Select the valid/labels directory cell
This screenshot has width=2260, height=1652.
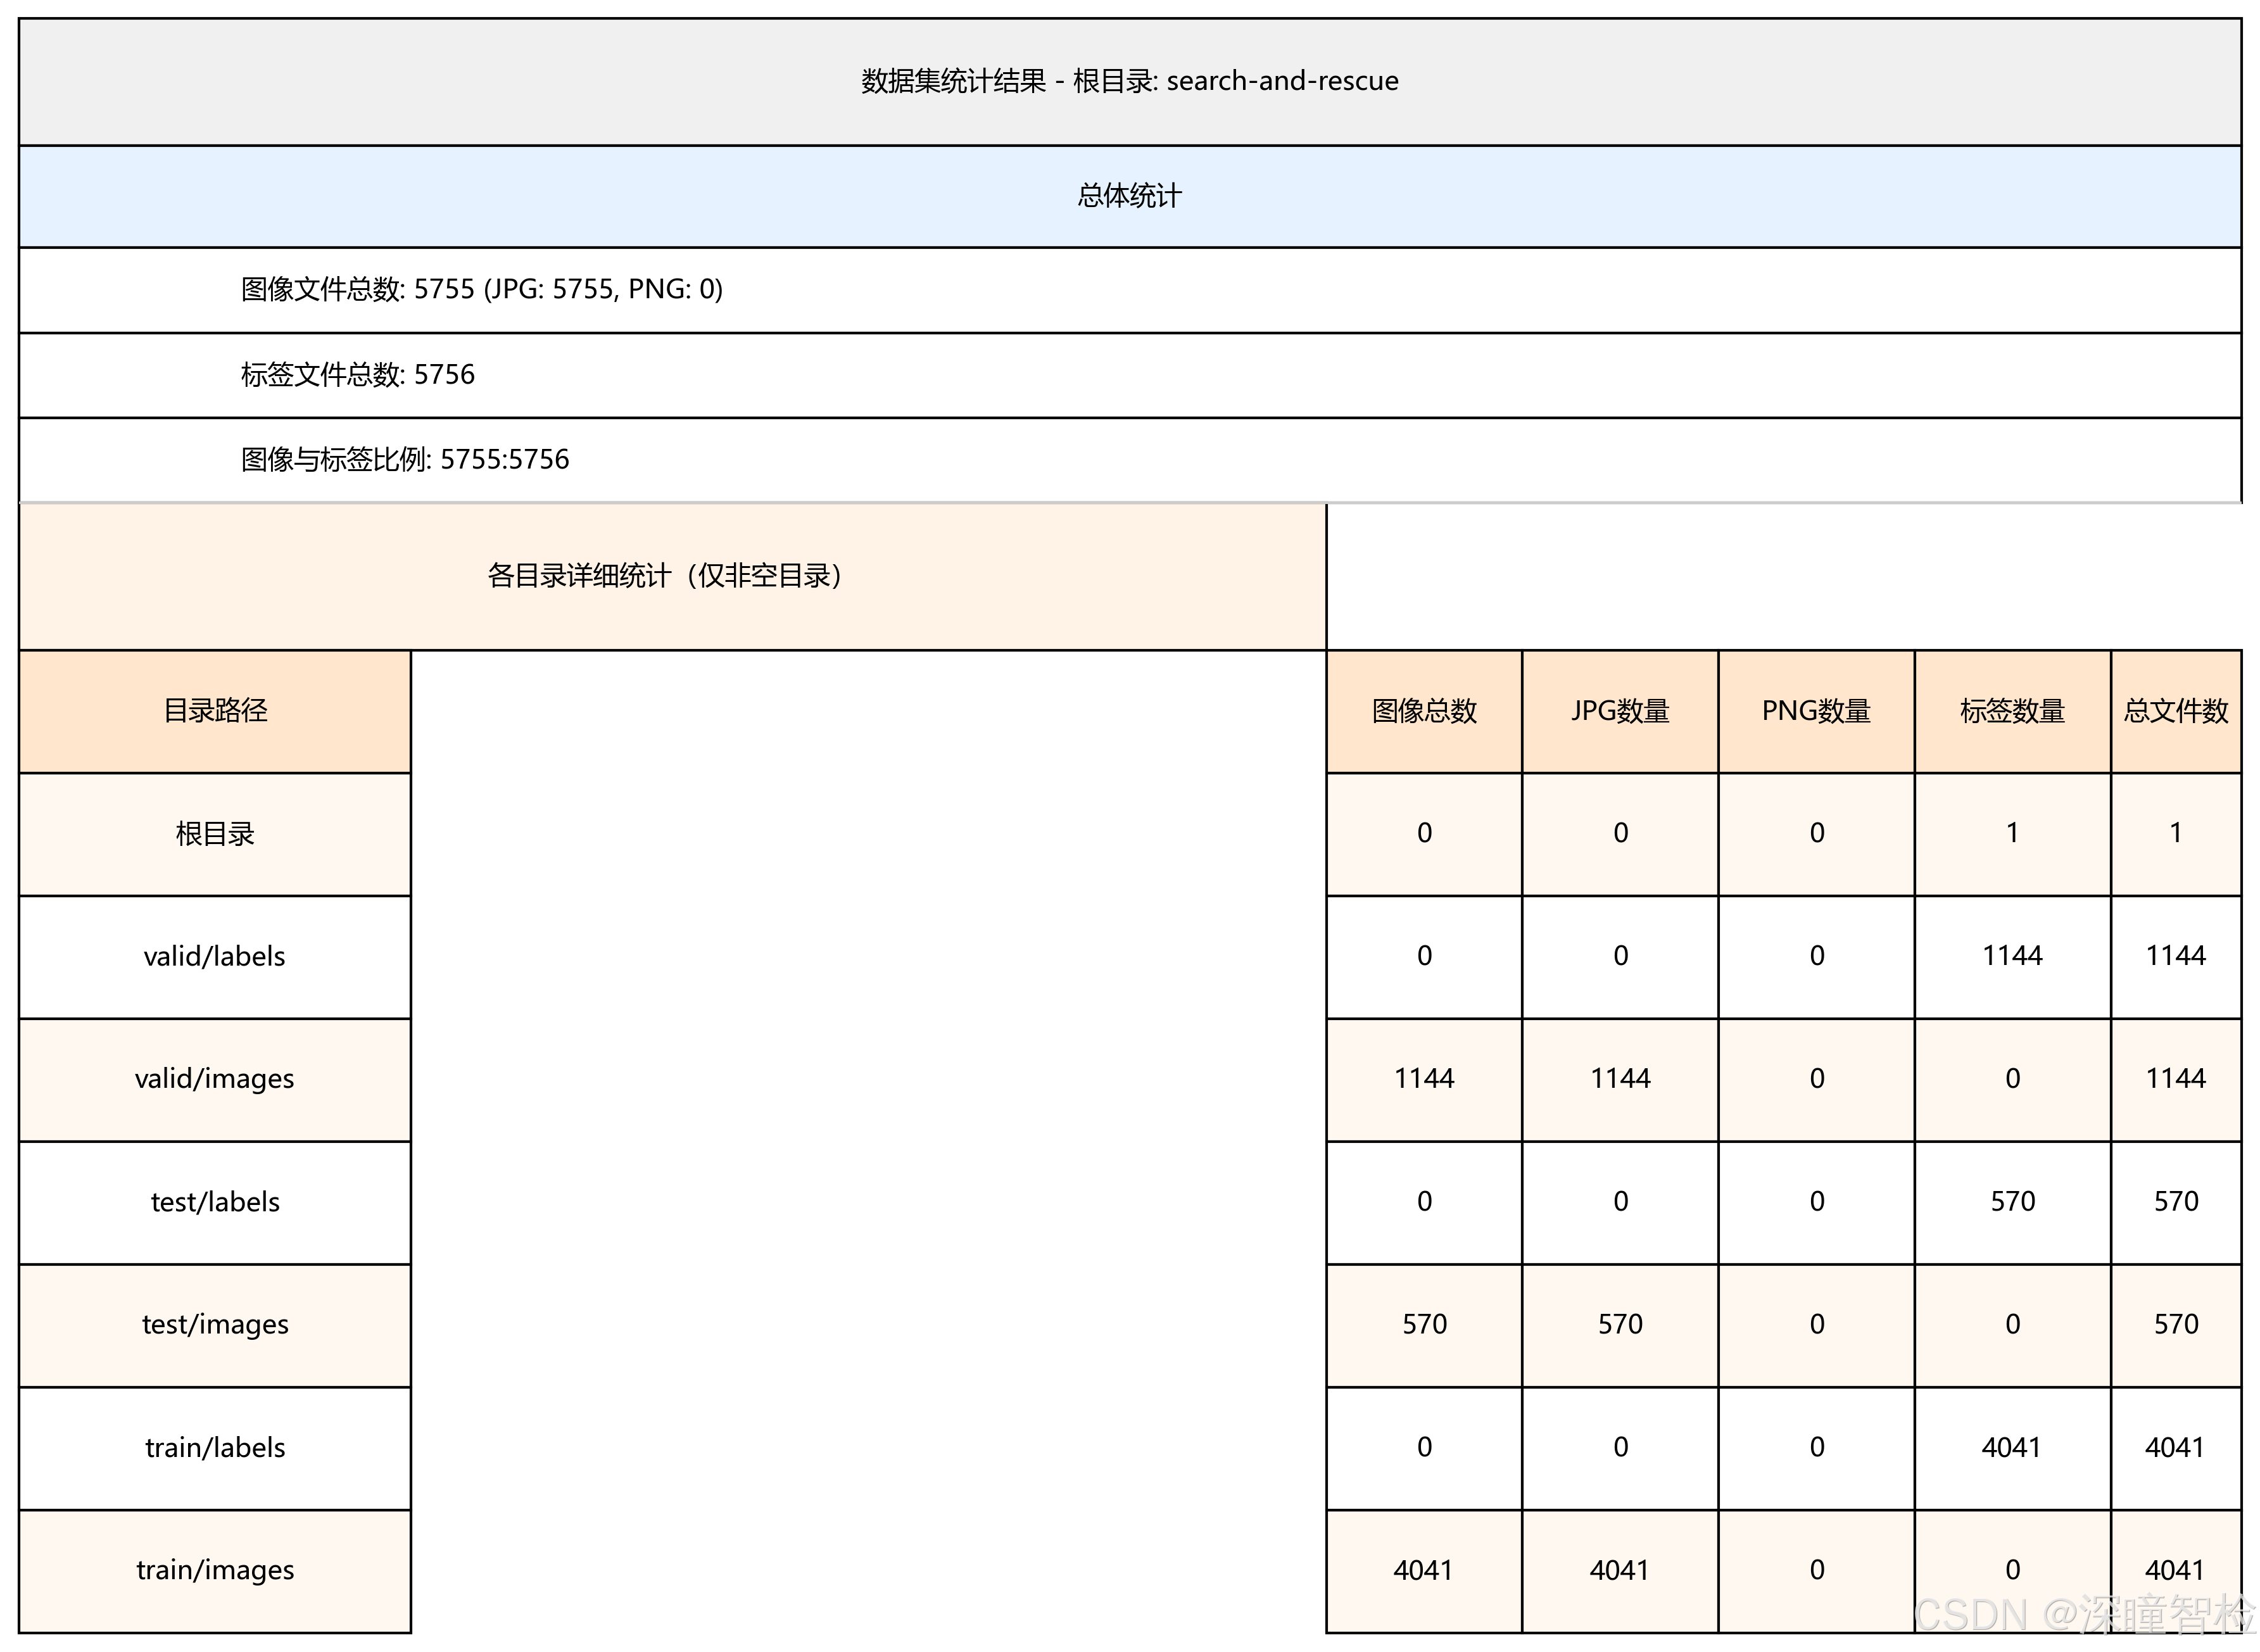[215, 957]
